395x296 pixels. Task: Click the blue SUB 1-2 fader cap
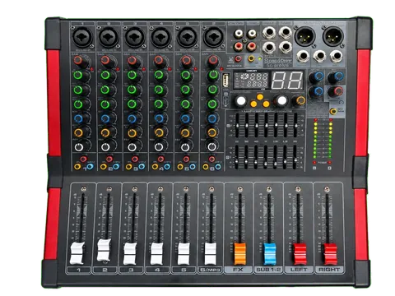point(270,253)
